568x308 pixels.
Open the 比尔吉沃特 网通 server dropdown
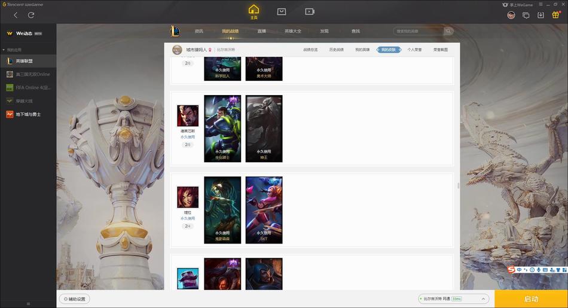pyautogui.click(x=453, y=299)
